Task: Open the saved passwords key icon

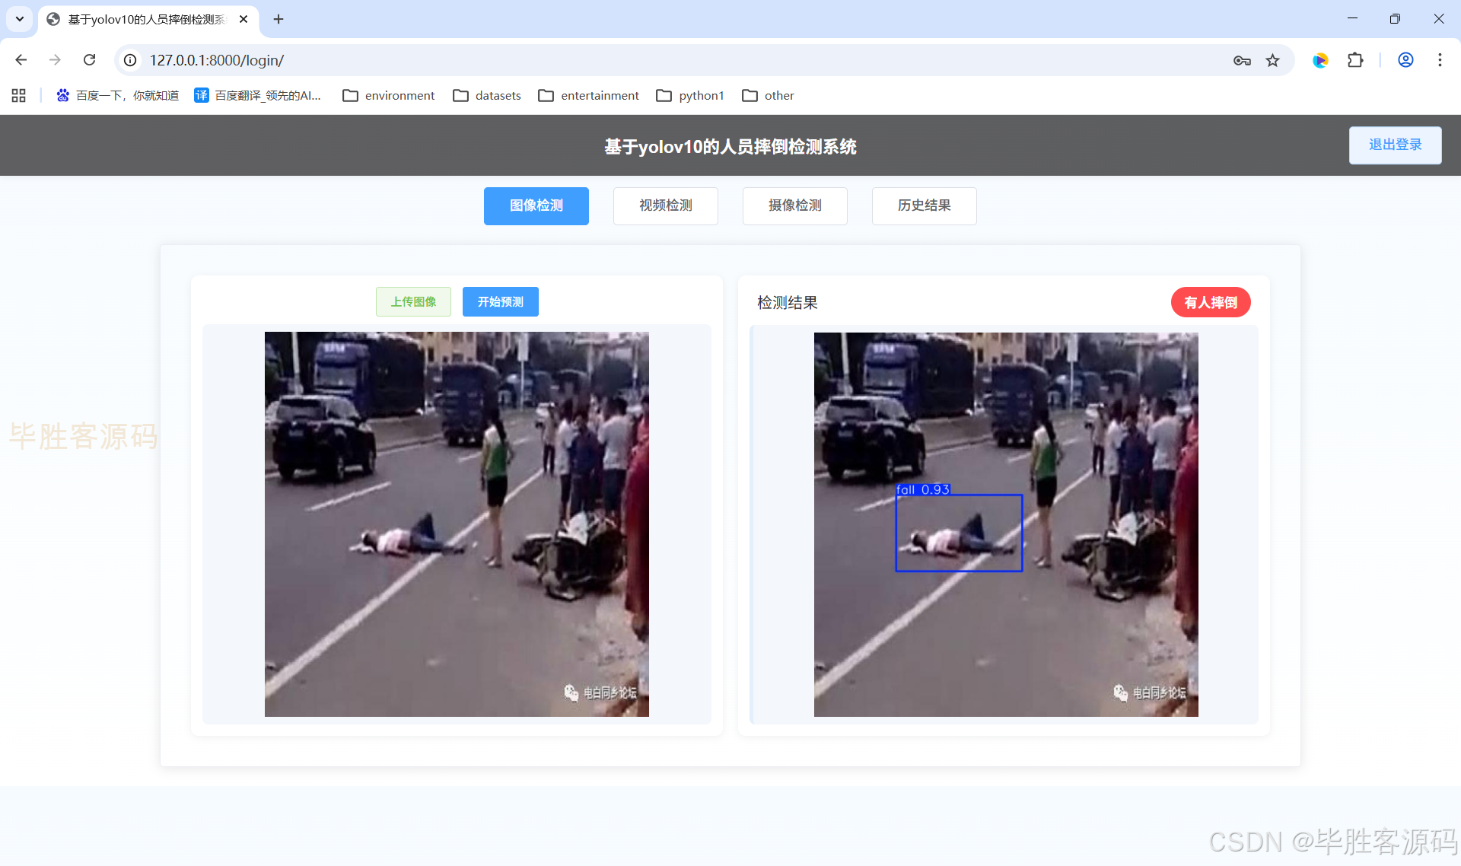Action: click(1242, 60)
